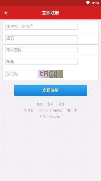101x181 pixels.
Task: Go to the 登录 login link
Action: click(x=50, y=104)
